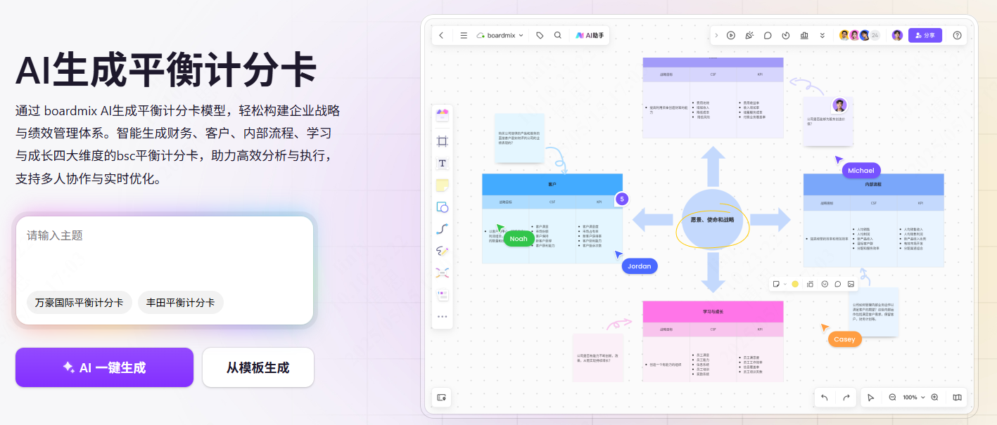Click the back arrow in the board toolbar
Image resolution: width=997 pixels, height=425 pixels.
(441, 35)
